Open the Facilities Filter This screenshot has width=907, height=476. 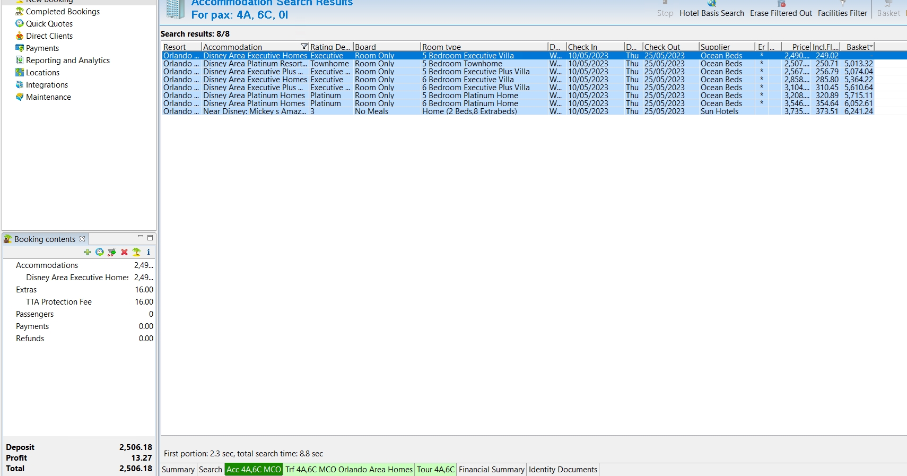(x=842, y=9)
